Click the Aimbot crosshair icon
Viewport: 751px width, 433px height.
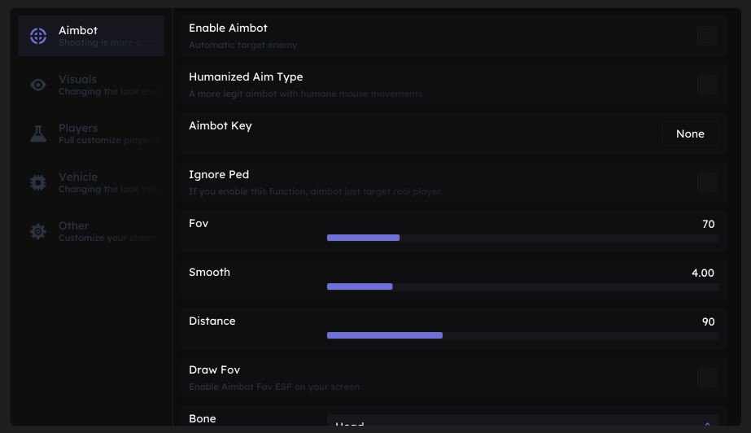(38, 36)
